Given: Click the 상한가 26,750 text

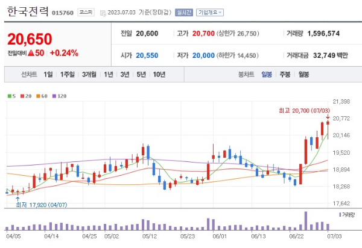Looking at the screenshot, I should [238, 34].
